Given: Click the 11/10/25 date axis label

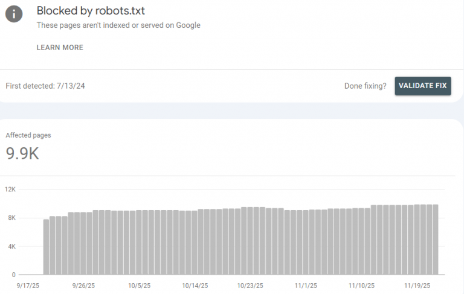Looking at the screenshot, I should 361,286.
